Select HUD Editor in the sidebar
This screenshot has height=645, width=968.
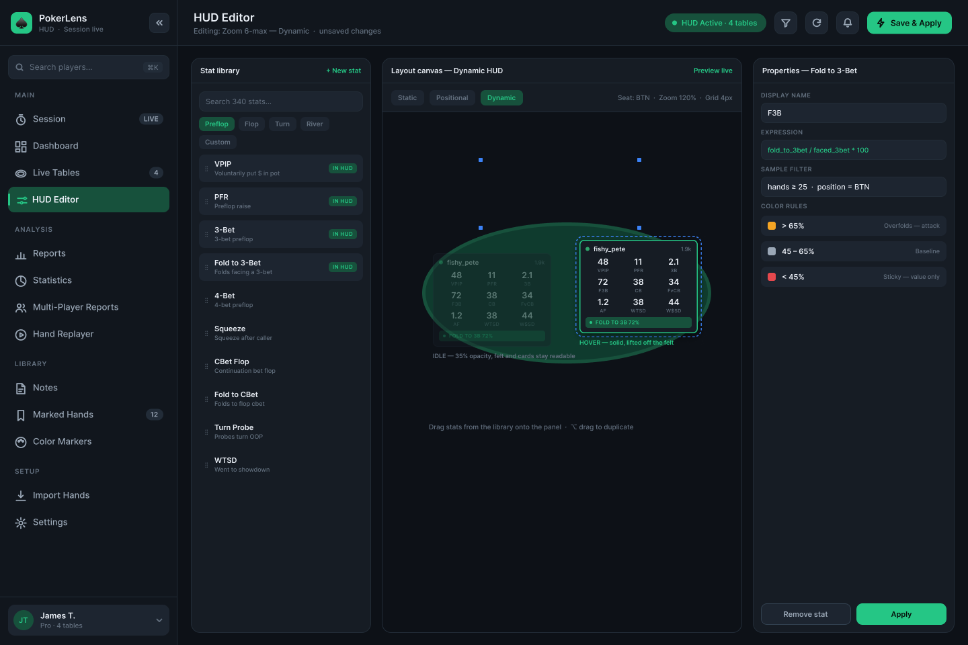[89, 200]
